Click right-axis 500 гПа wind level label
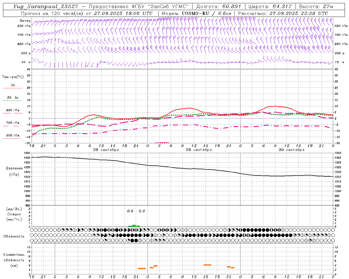Screen dimensions: 349x279 341,26
